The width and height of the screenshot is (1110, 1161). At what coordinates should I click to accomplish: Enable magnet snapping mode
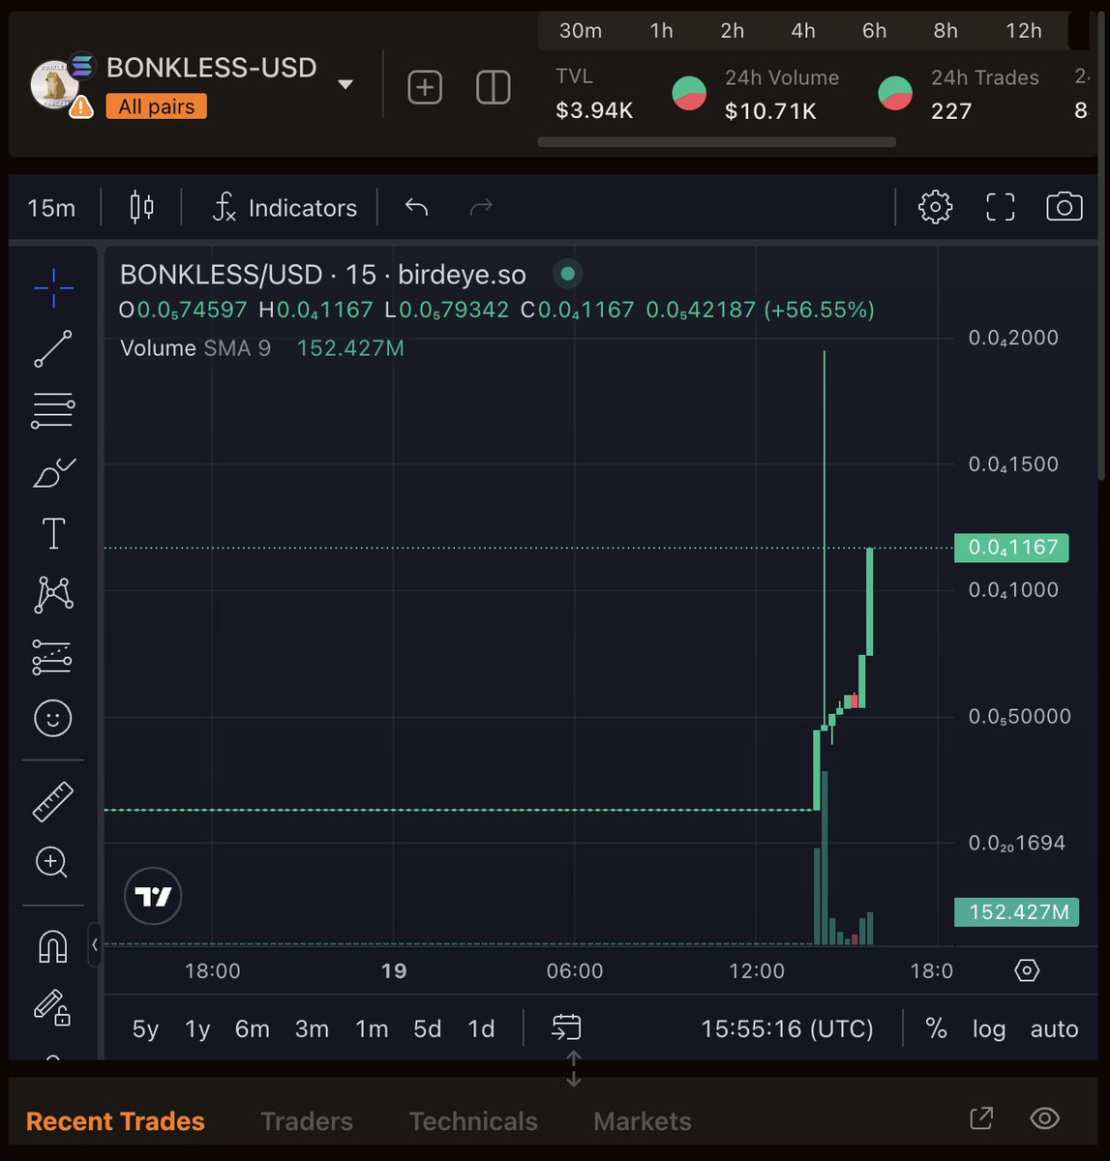52,947
